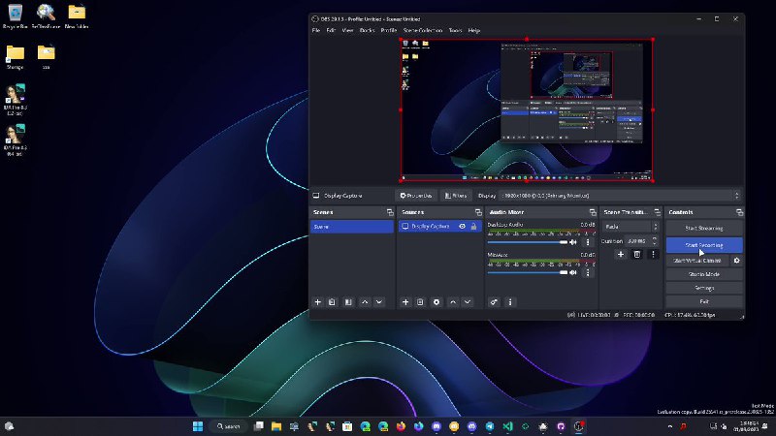Open the Fade transition dropdown
This screenshot has width=776, height=436.
[x=630, y=226]
